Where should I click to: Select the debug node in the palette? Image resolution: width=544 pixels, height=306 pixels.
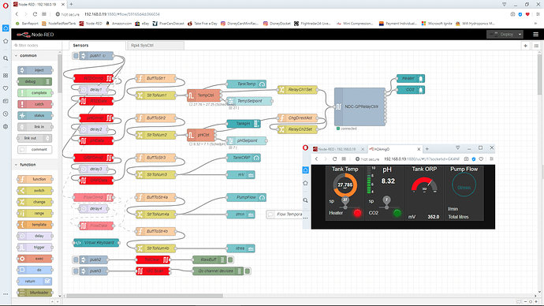pyautogui.click(x=35, y=81)
